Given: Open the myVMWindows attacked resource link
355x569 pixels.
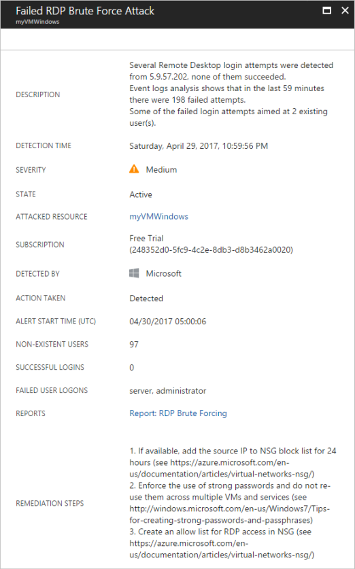Looking at the screenshot, I should point(158,217).
